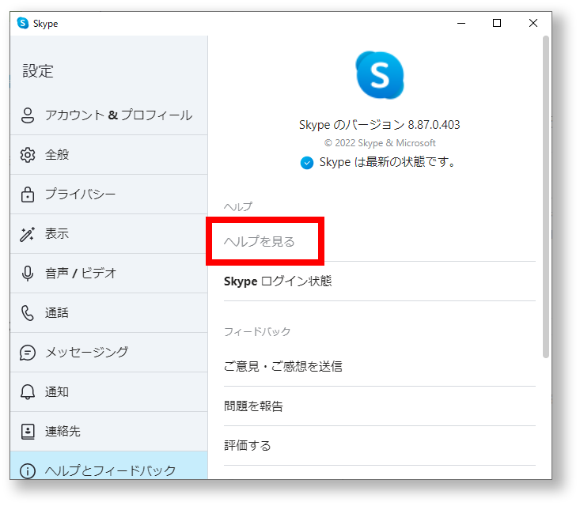This screenshot has height=506, width=580.
Task: Go to プライバシー settings
Action: [x=108, y=194]
